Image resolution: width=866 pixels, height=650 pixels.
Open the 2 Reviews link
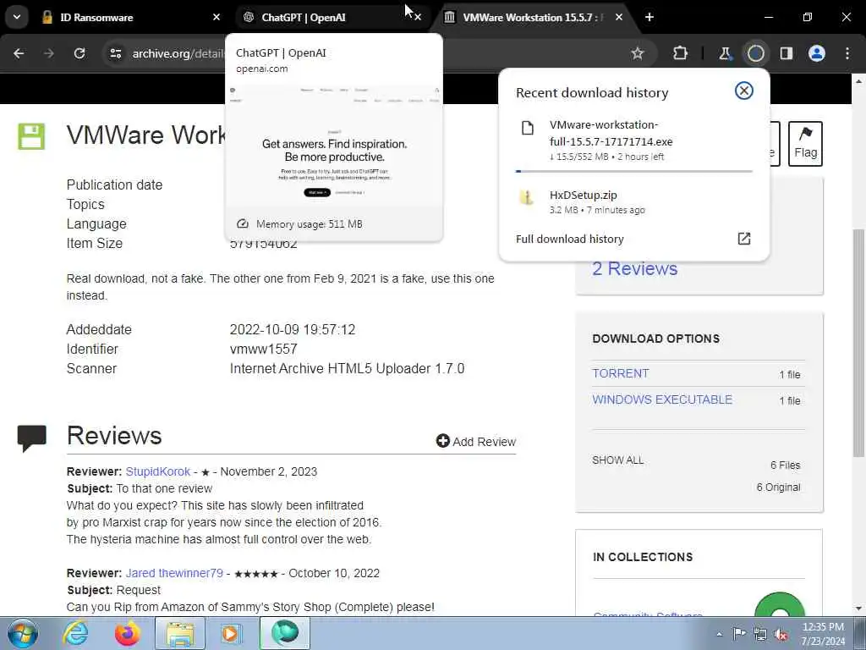pyautogui.click(x=634, y=268)
